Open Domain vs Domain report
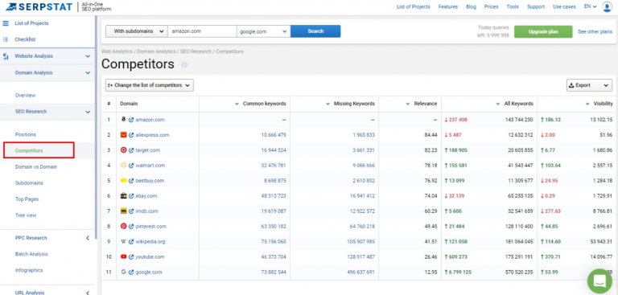This screenshot has height=295, width=618. click(36, 167)
